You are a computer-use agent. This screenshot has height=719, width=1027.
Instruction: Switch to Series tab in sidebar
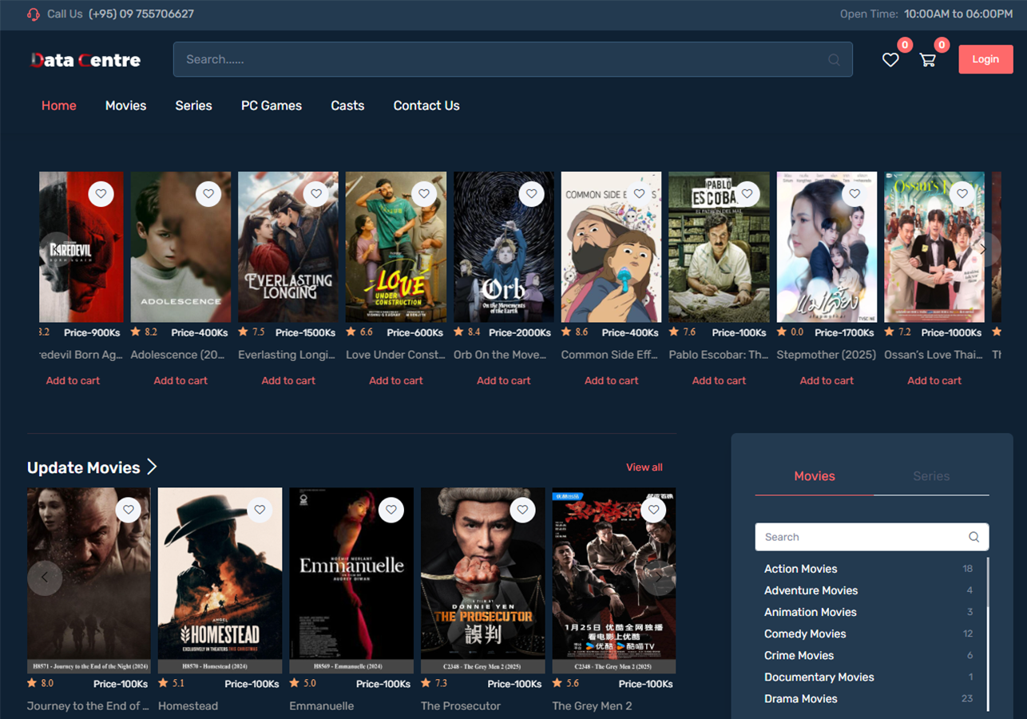(x=931, y=476)
